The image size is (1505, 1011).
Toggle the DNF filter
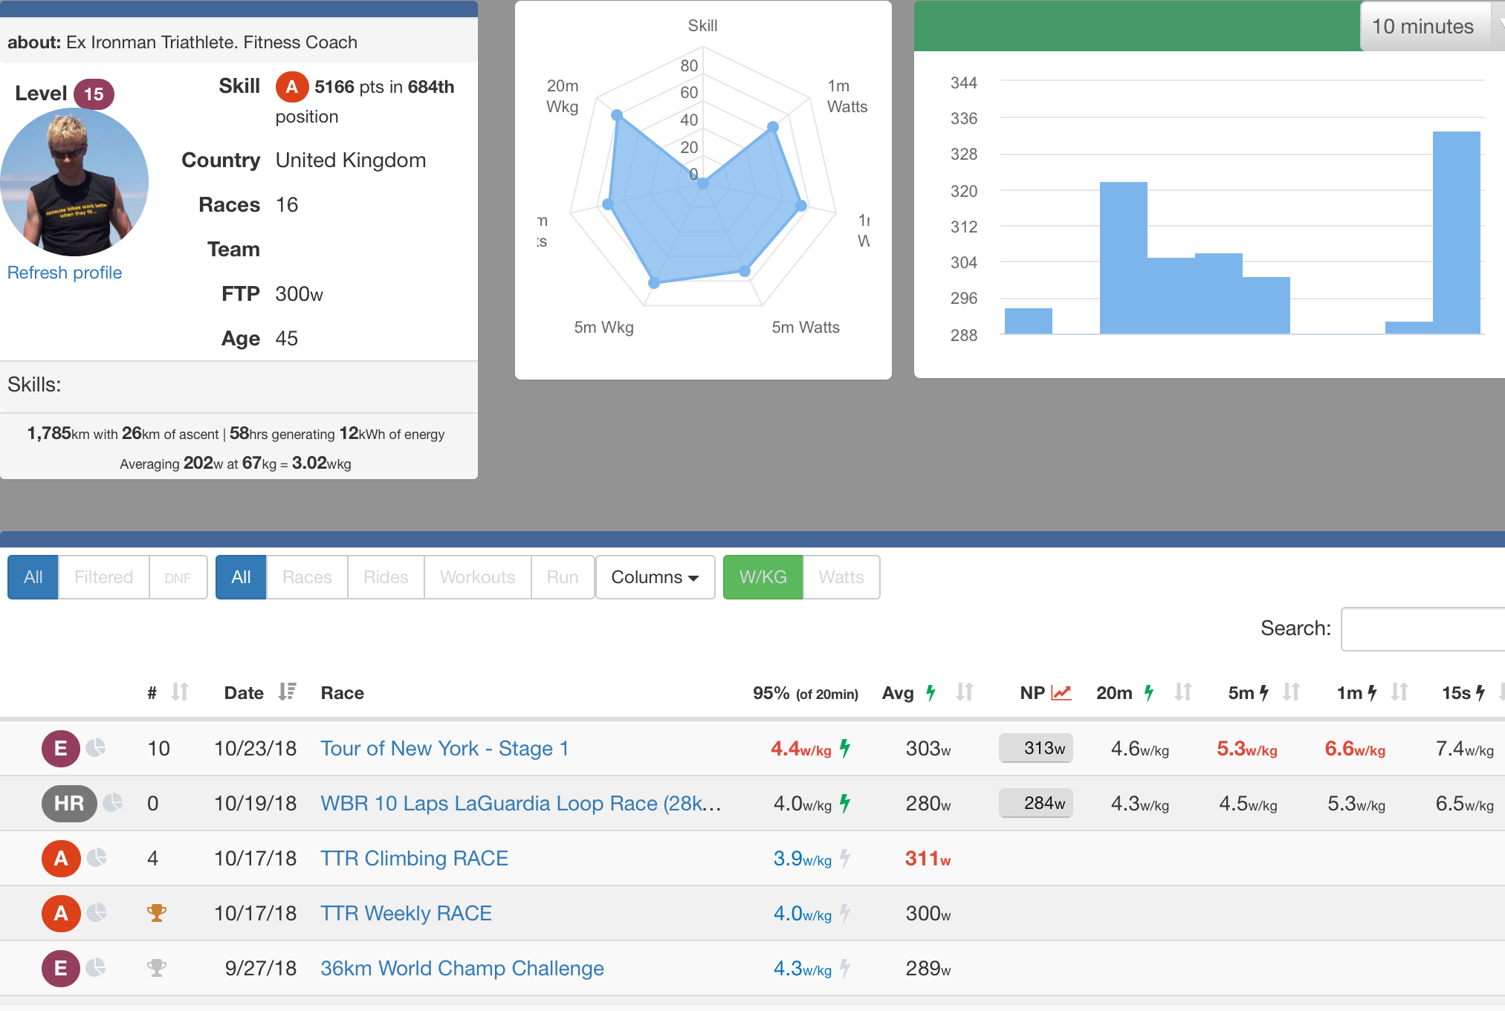[x=178, y=578]
